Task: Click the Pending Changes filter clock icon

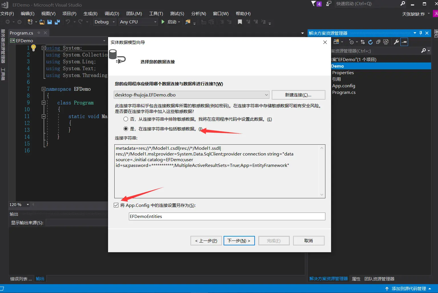Action: click(352, 42)
